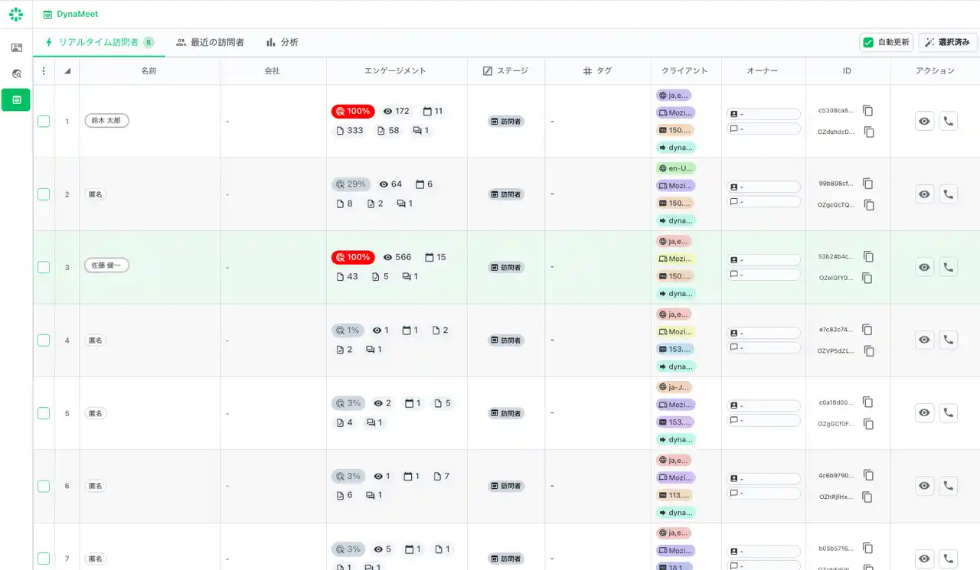Copy the ID 99b808cf in row 2
This screenshot has height=570, width=980.
click(x=867, y=184)
